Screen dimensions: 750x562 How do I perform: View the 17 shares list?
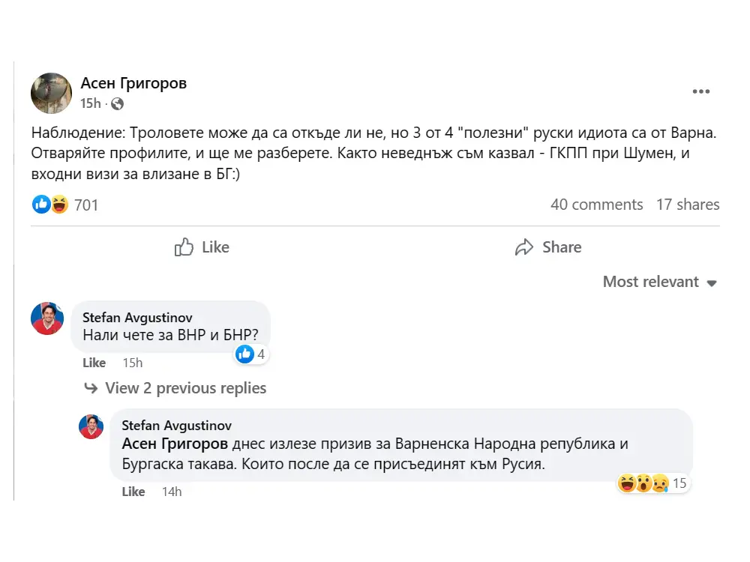click(687, 205)
